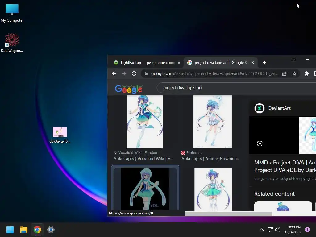The height and width of the screenshot is (237, 316).
Task: Open the green dress Aoki Lapis thumbnail
Action: tap(213, 189)
